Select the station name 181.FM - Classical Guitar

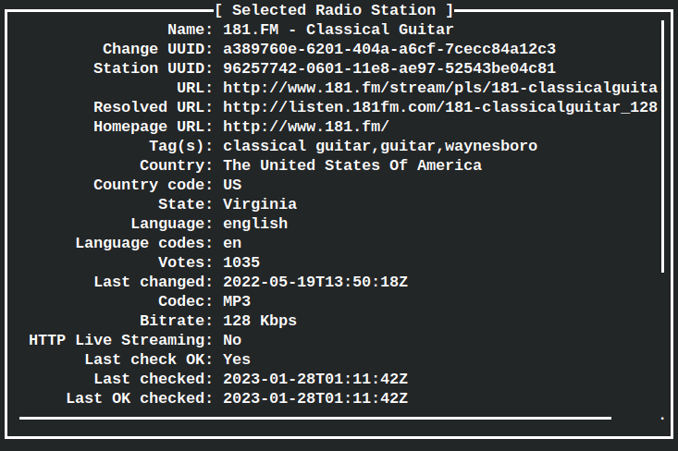click(339, 30)
